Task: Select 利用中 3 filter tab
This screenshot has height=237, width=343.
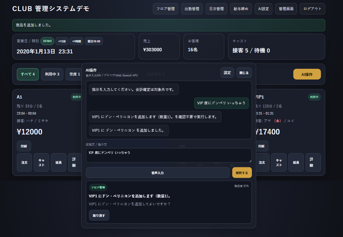Action: (52, 74)
